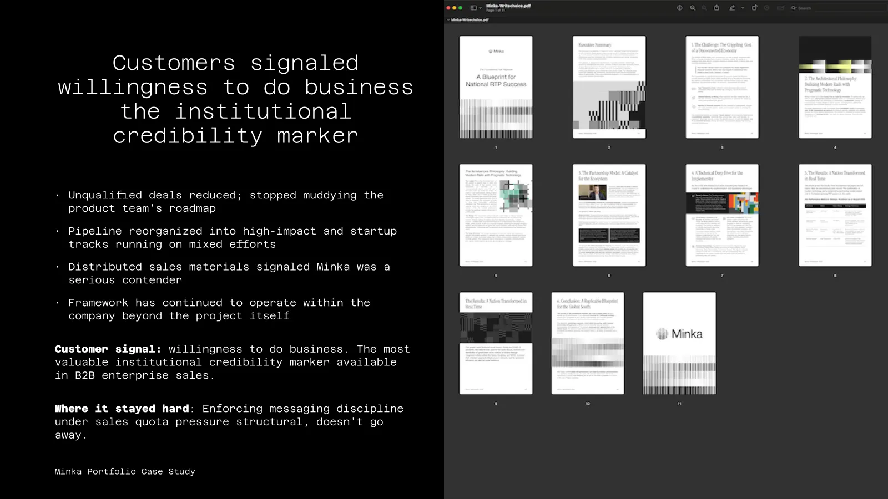This screenshot has width=888, height=499.
Task: Click the 'Where it stayed hard' label
Action: point(122,409)
